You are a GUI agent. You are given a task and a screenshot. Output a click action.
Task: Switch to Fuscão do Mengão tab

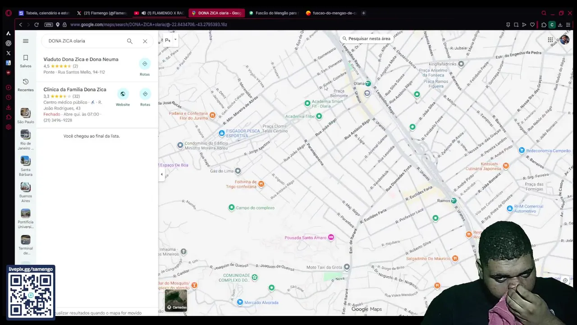pyautogui.click(x=274, y=13)
